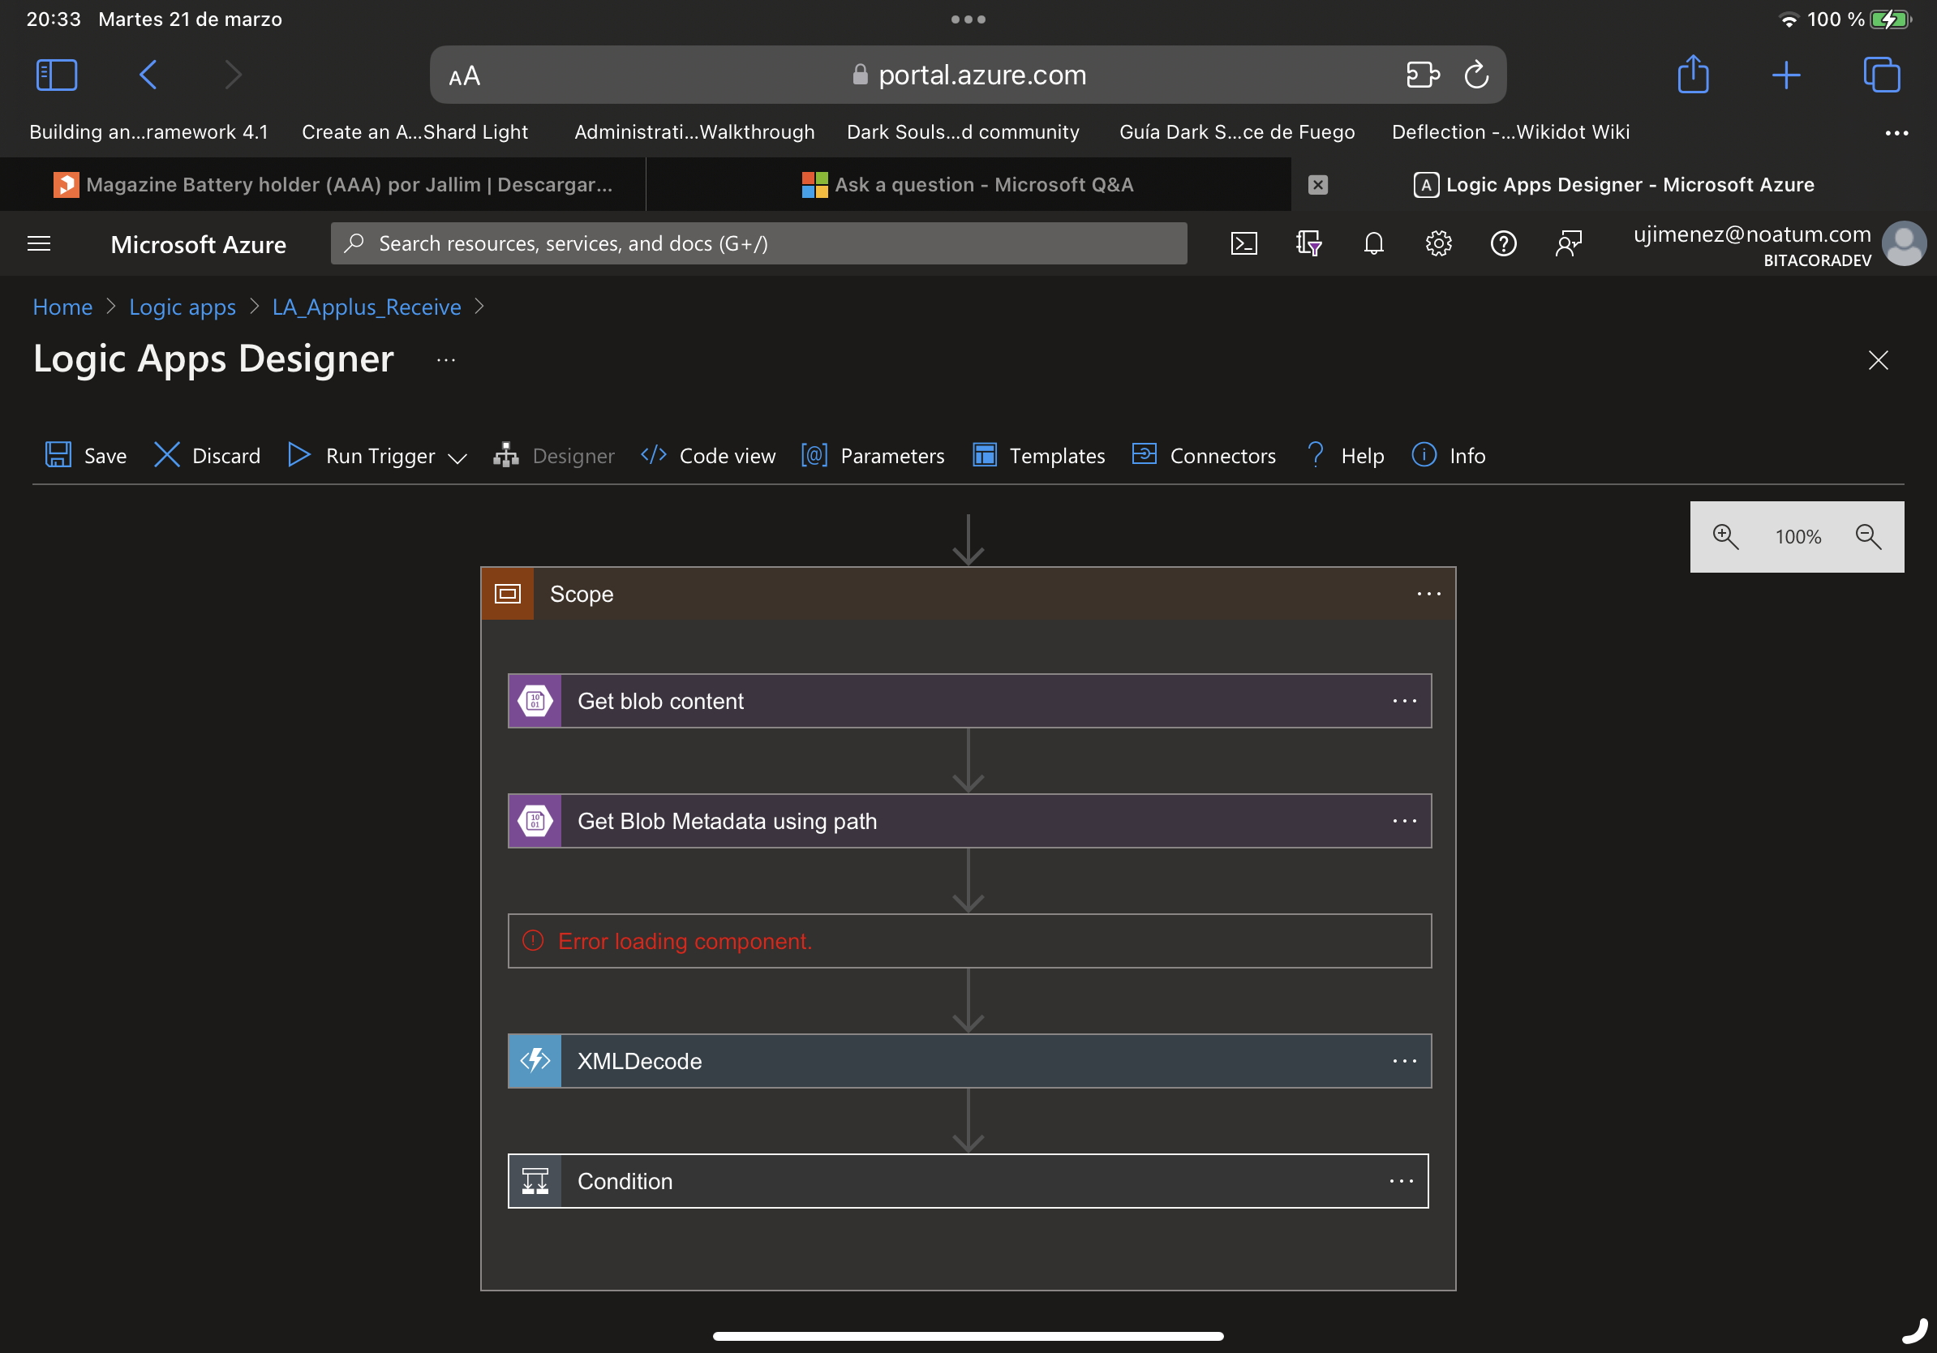Click Azure search resources field

click(x=758, y=244)
